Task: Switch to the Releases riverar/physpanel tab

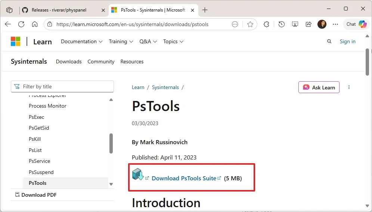Action: coord(59,10)
